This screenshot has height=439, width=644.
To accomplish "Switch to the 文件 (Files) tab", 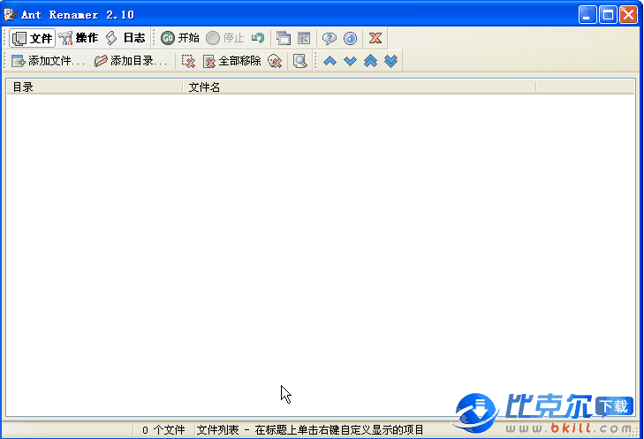I will pos(33,38).
